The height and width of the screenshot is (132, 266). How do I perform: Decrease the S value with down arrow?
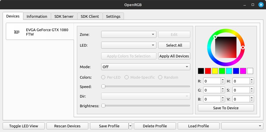252,92
